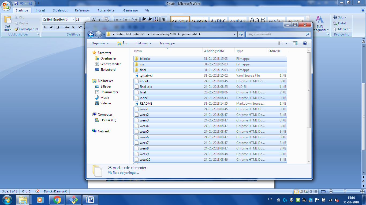366x205 pixels.
Task: Toggle underline (U) formatting in Word
Action: click(x=58, y=27)
